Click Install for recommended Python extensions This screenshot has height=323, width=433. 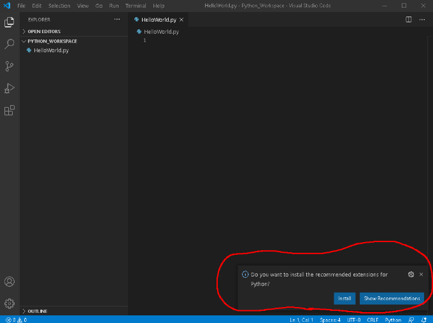344,298
